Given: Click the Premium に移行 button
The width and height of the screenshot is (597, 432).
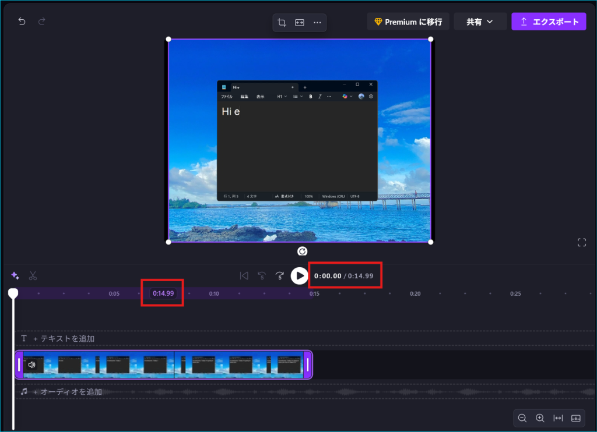Looking at the screenshot, I should [408, 22].
